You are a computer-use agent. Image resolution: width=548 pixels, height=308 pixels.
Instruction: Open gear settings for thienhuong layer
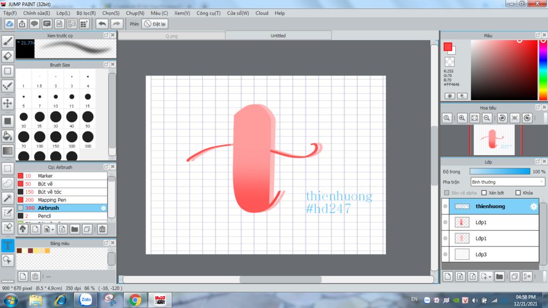(x=533, y=206)
